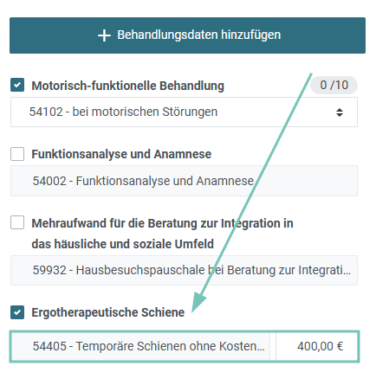This screenshot has width=376, height=385.
Task: Uncheck the Ergotherapeutische Schiene checkbox
Action: (x=17, y=312)
